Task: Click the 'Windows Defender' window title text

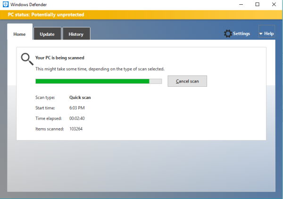Action: click(x=28, y=5)
